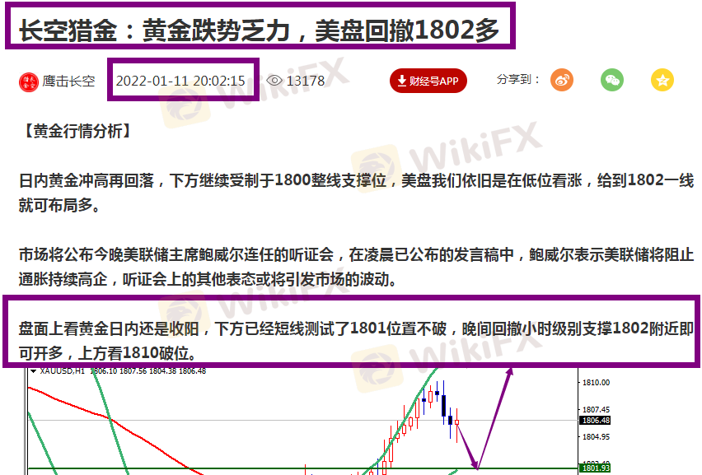
Task: Share article via green WeChat icon
Action: point(611,80)
